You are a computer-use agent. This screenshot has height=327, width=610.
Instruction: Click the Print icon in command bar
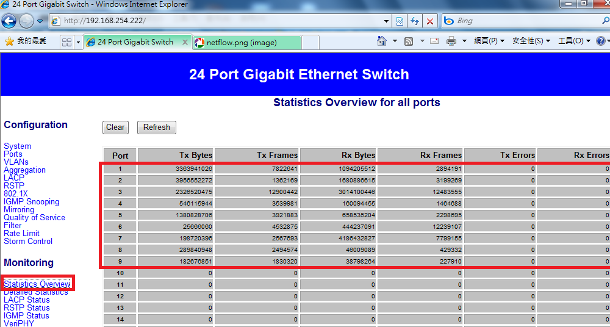(451, 41)
